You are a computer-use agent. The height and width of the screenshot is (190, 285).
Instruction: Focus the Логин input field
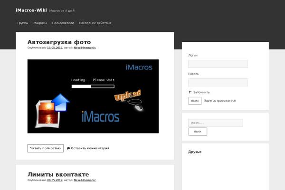point(218,64)
